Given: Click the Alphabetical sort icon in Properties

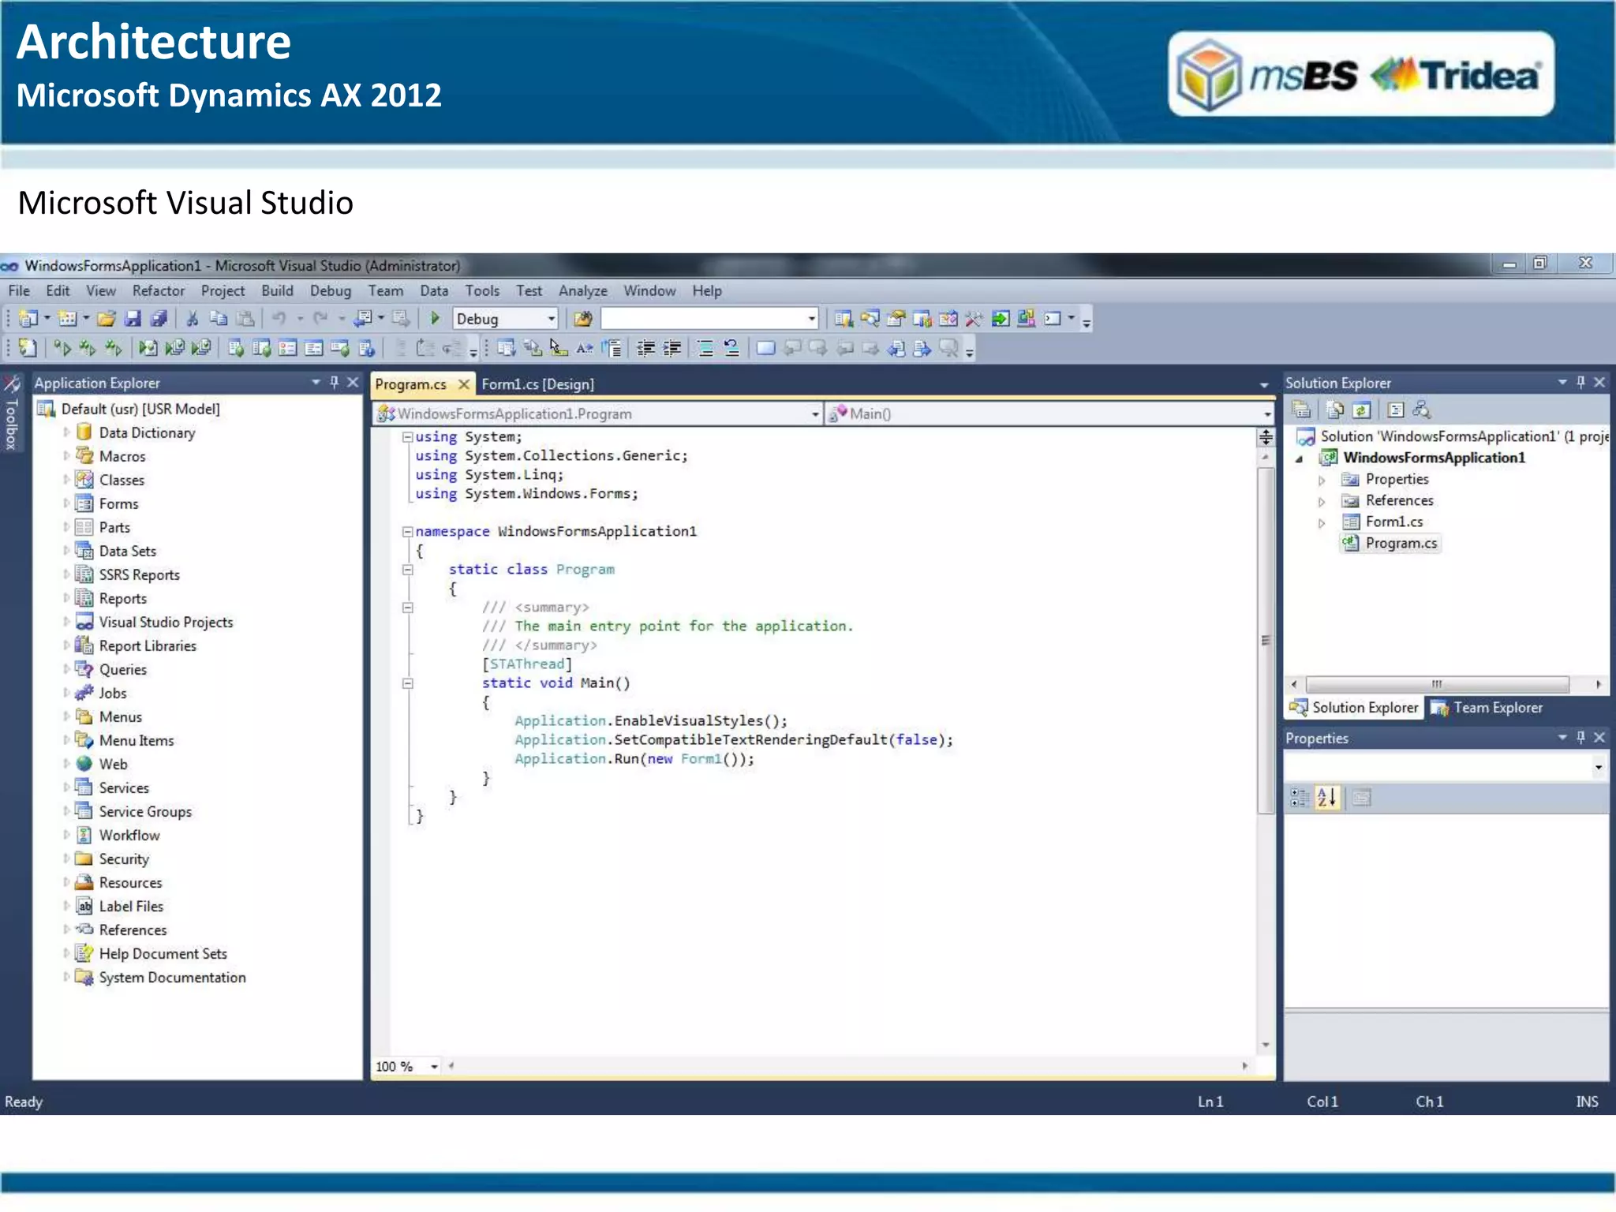Looking at the screenshot, I should coord(1327,798).
